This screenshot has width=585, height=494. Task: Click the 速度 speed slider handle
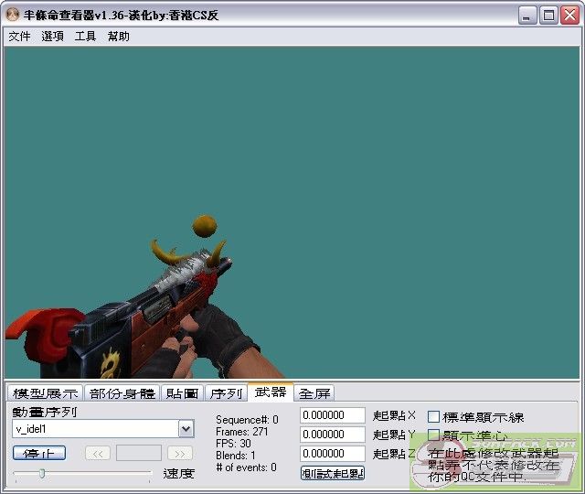coord(41,473)
